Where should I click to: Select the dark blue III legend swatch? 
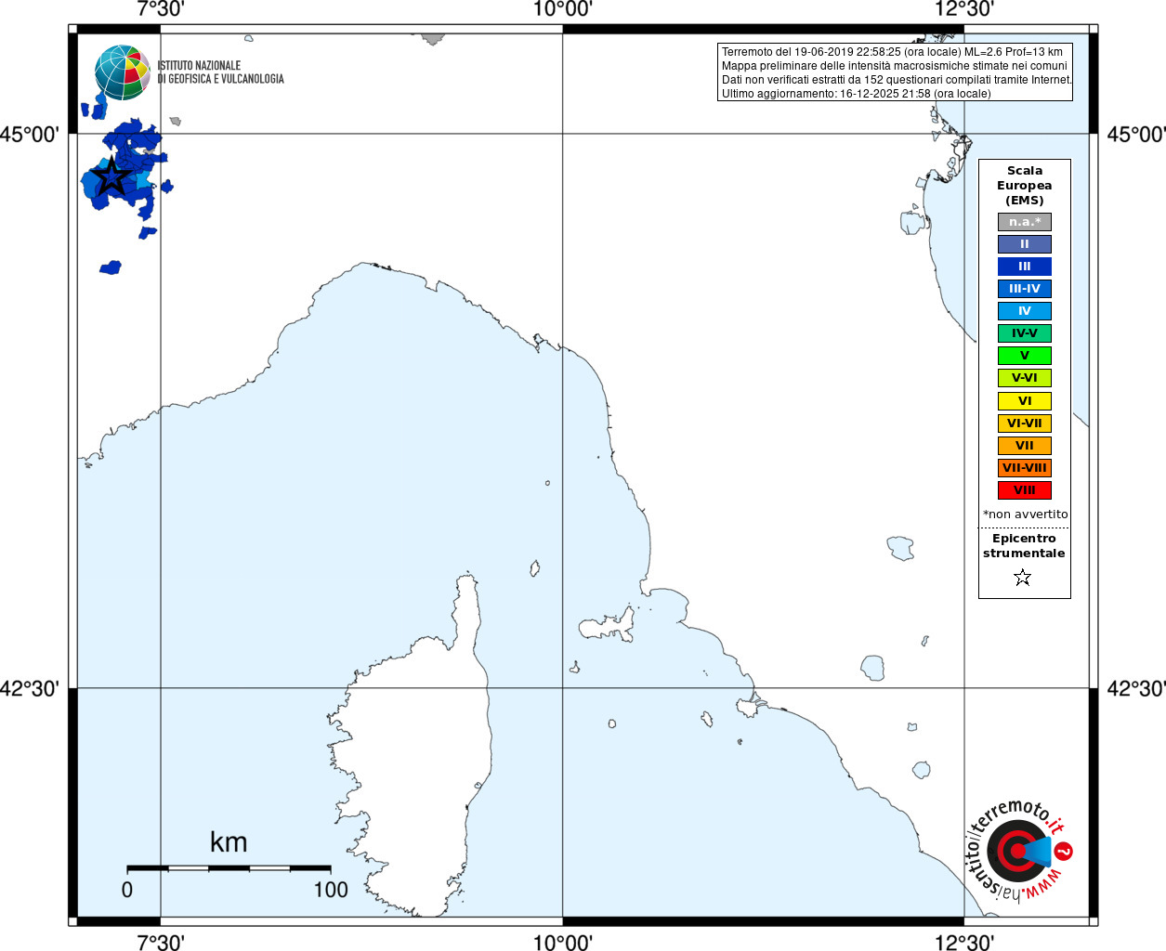1025,267
